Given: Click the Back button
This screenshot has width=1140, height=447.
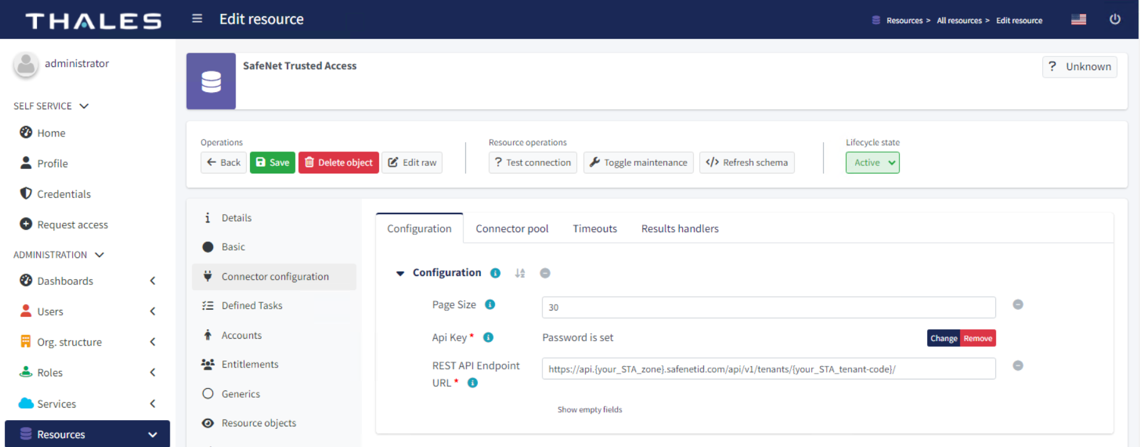Looking at the screenshot, I should [224, 163].
